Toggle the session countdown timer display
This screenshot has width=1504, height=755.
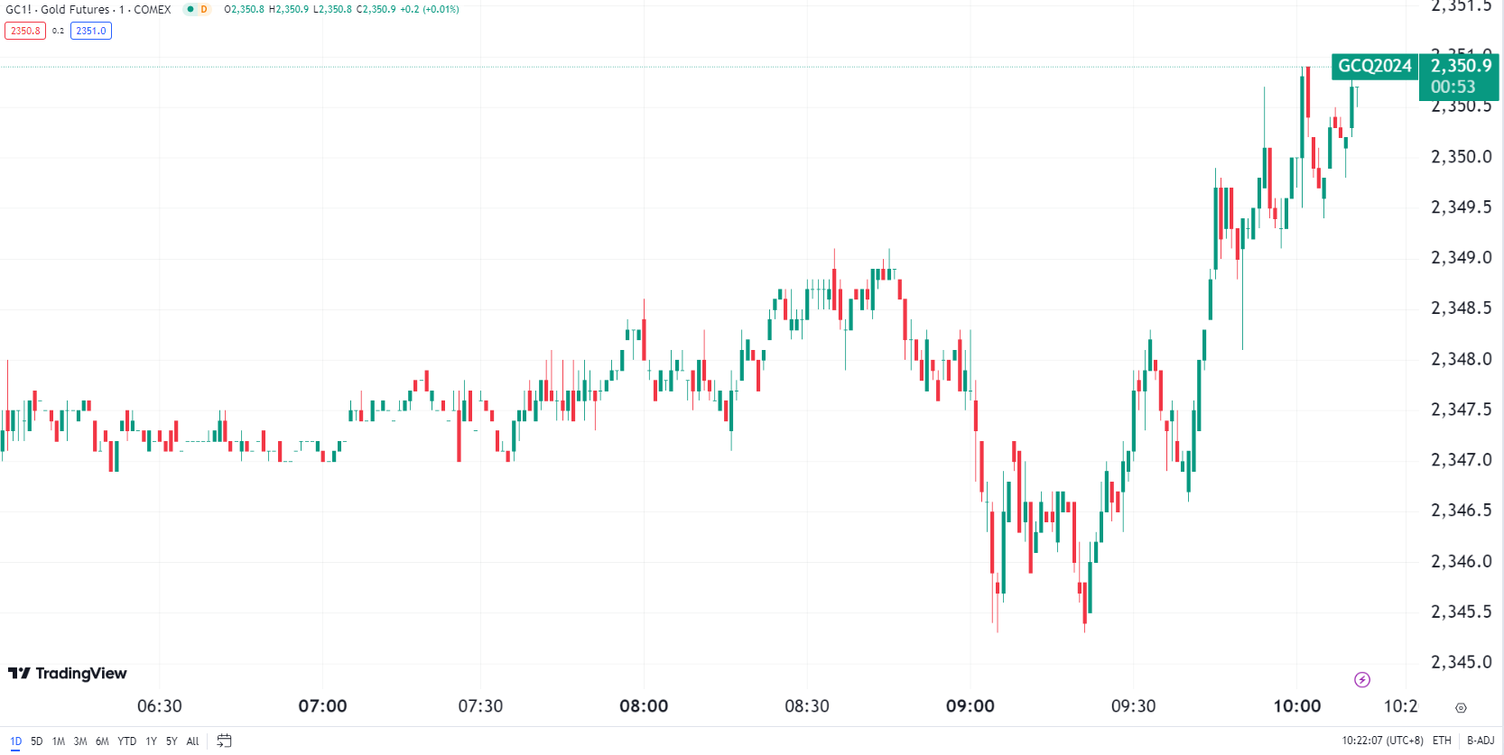(1454, 86)
